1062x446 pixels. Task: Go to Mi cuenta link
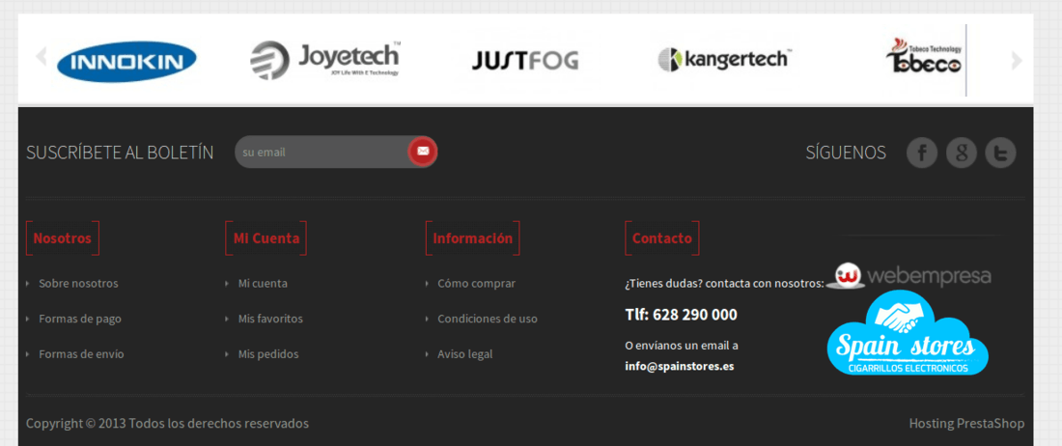tap(263, 284)
